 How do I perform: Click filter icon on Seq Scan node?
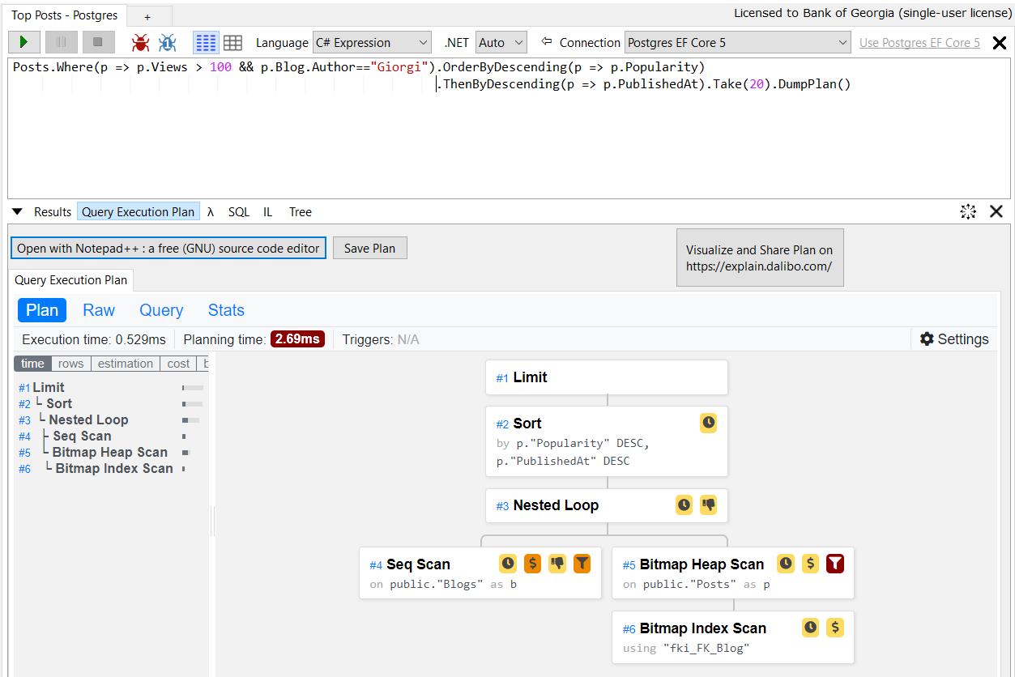[x=582, y=564]
